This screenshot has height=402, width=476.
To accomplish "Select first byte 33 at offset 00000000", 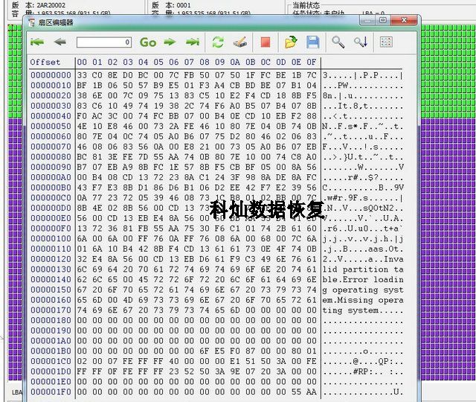I will tap(82, 75).
